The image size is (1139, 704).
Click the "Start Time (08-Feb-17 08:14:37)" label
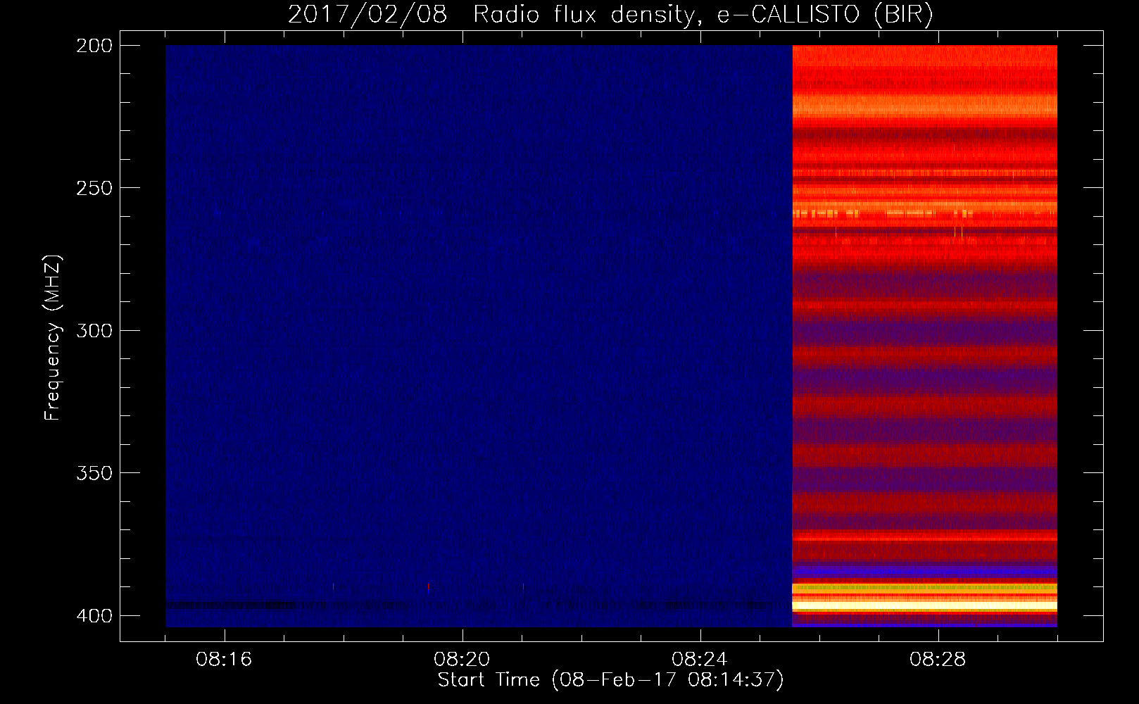point(610,680)
